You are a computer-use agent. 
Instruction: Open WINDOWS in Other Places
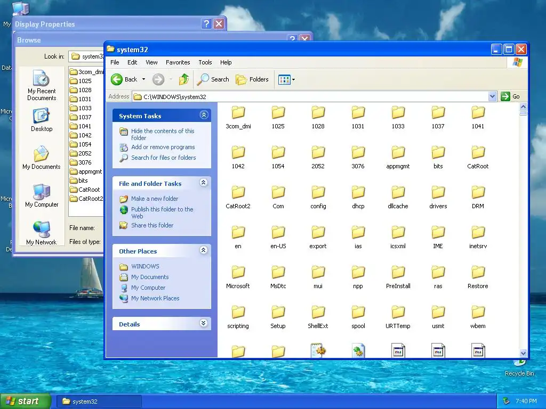click(x=145, y=266)
